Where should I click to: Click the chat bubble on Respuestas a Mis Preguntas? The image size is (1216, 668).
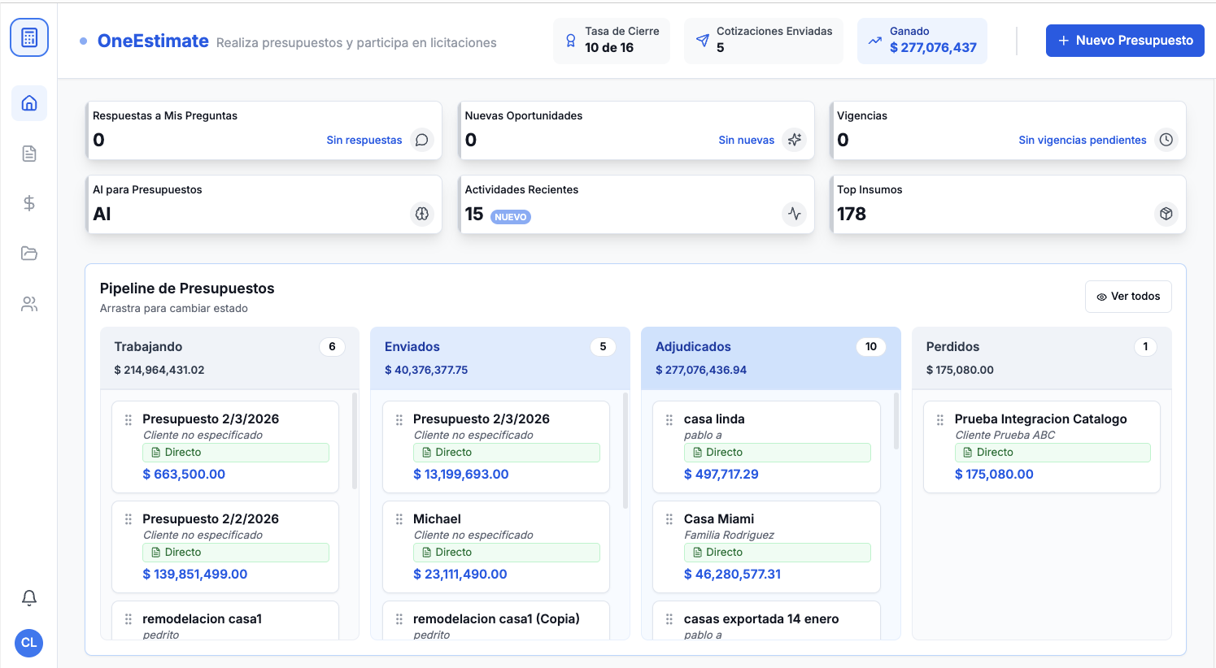(421, 140)
